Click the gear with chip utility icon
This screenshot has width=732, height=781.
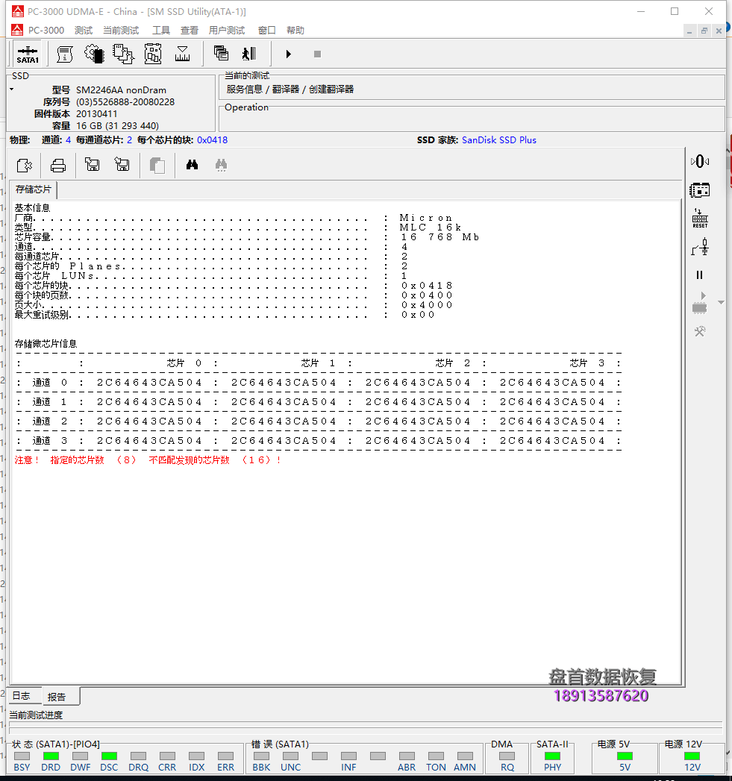[x=94, y=54]
